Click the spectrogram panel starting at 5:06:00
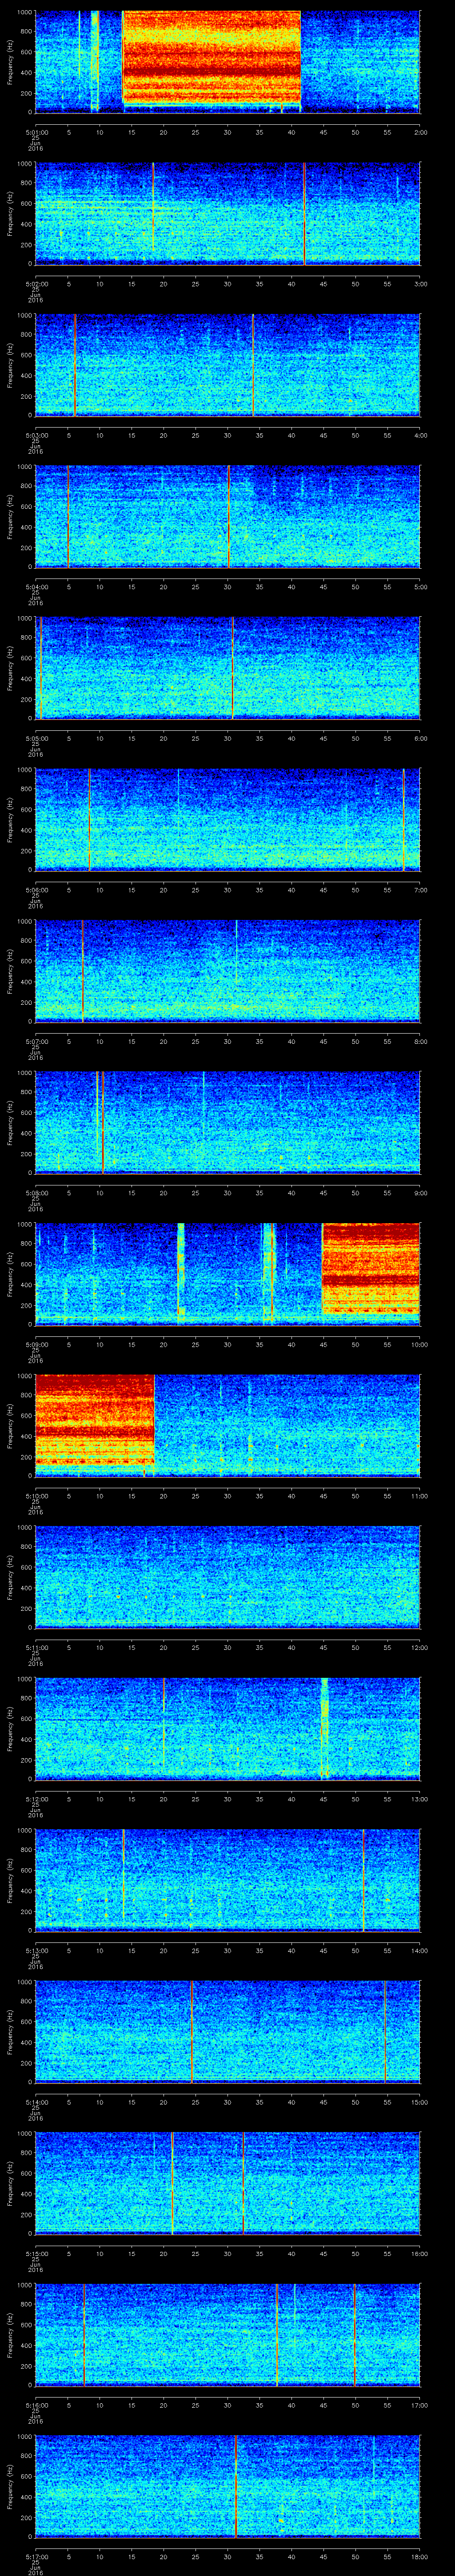The height and width of the screenshot is (2576, 455). pyautogui.click(x=228, y=819)
